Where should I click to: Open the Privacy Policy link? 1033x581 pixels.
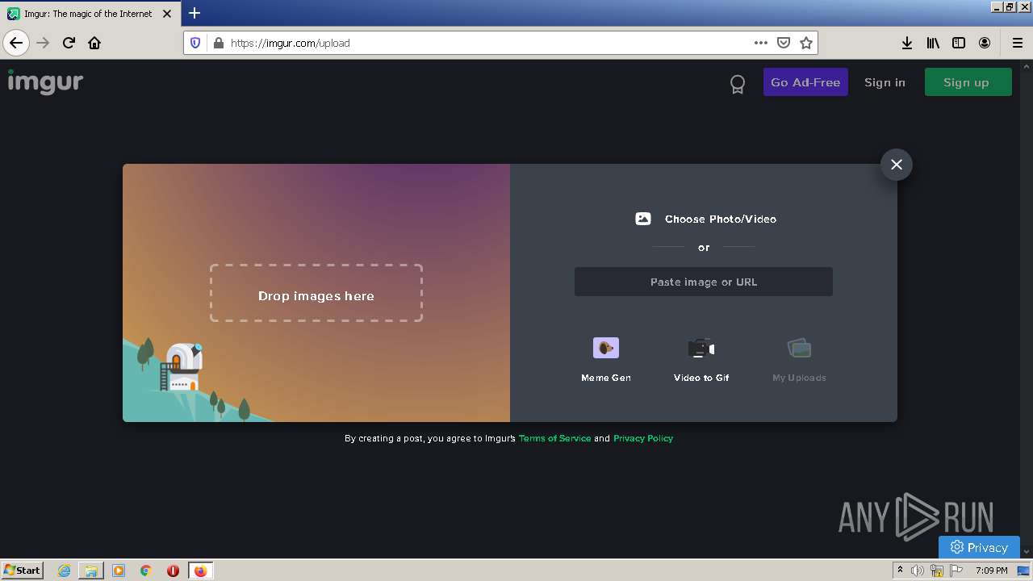coord(643,438)
